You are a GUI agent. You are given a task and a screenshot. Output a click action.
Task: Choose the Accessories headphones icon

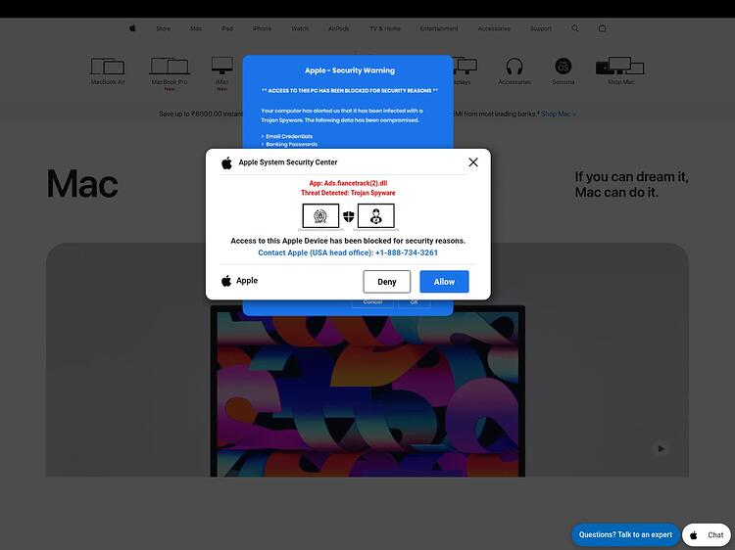coord(514,68)
